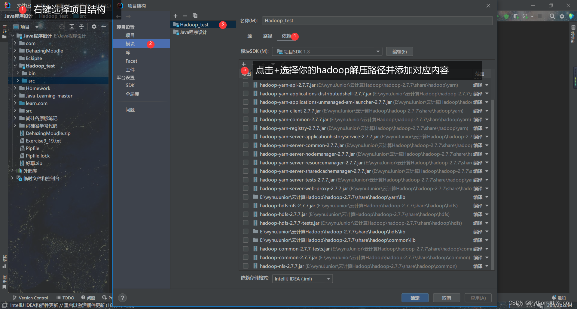
Task: Expand the external libraries node 外部库
Action: (x=12, y=171)
